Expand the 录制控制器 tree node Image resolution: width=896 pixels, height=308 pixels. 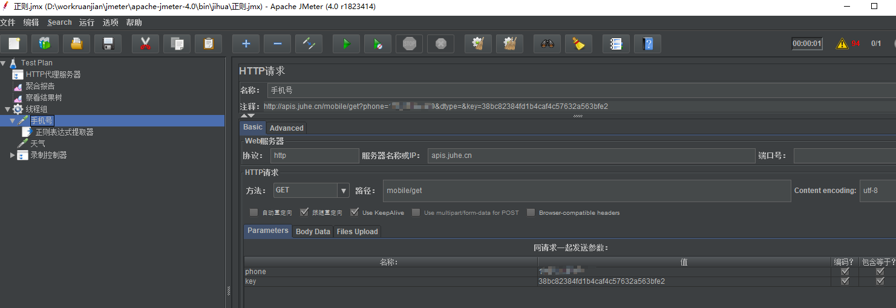12,155
